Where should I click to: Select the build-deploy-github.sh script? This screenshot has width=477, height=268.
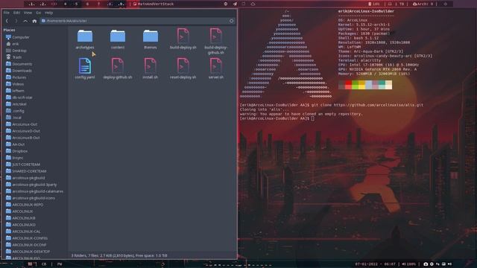[215, 42]
